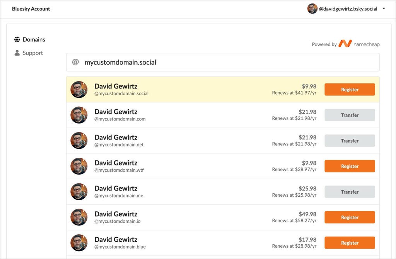This screenshot has height=259, width=396.
Task: Click the avatar in the mycustomdomain.com row
Action: (x=79, y=115)
